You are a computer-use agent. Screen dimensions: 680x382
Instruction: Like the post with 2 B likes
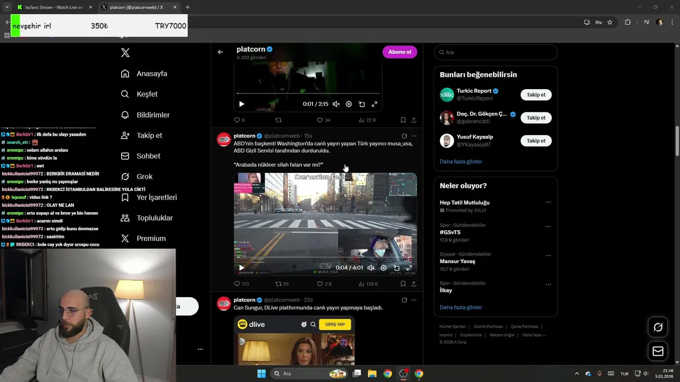tap(324, 284)
